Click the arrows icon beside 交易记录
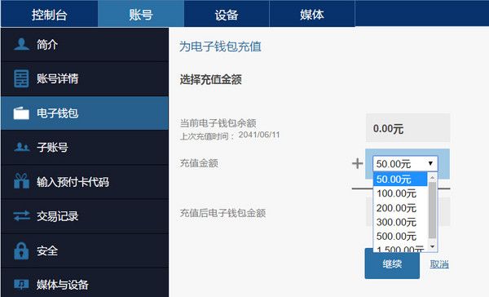 (21, 215)
